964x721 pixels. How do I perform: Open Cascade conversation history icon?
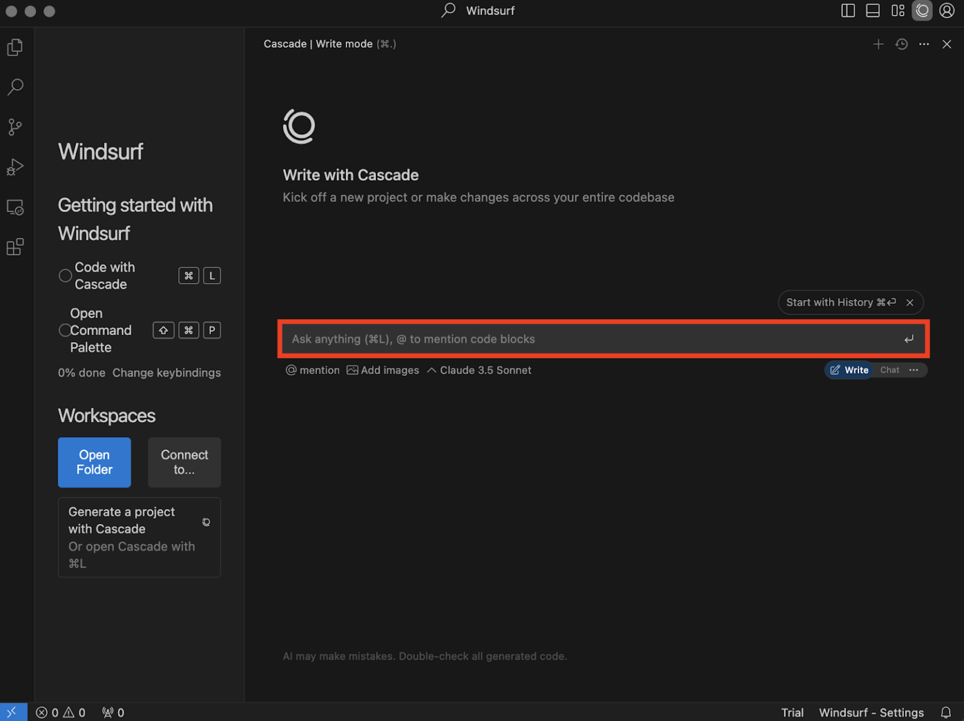point(901,44)
